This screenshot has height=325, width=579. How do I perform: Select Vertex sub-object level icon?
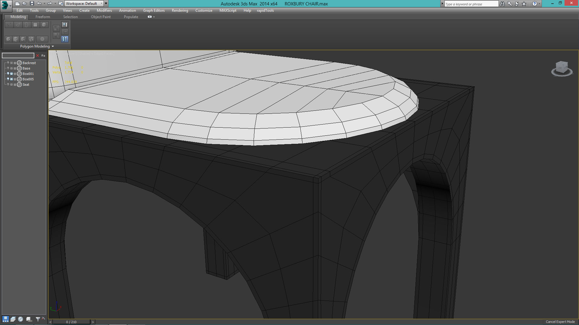(x=9, y=25)
